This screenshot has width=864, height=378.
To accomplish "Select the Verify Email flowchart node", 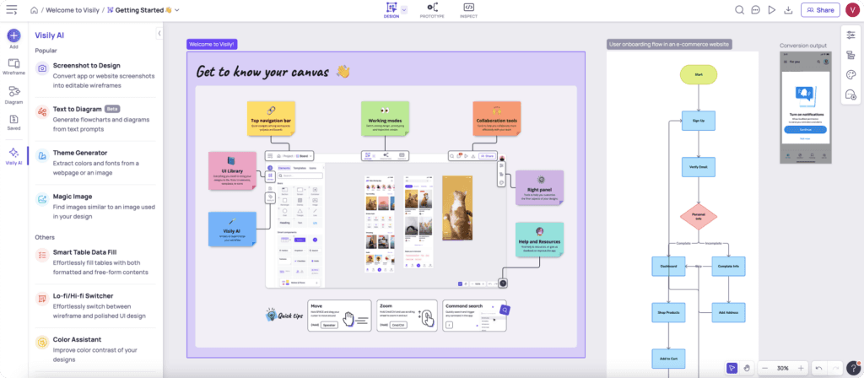I will point(698,166).
